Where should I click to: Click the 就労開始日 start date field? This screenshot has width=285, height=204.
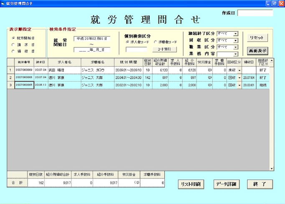tap(92, 39)
